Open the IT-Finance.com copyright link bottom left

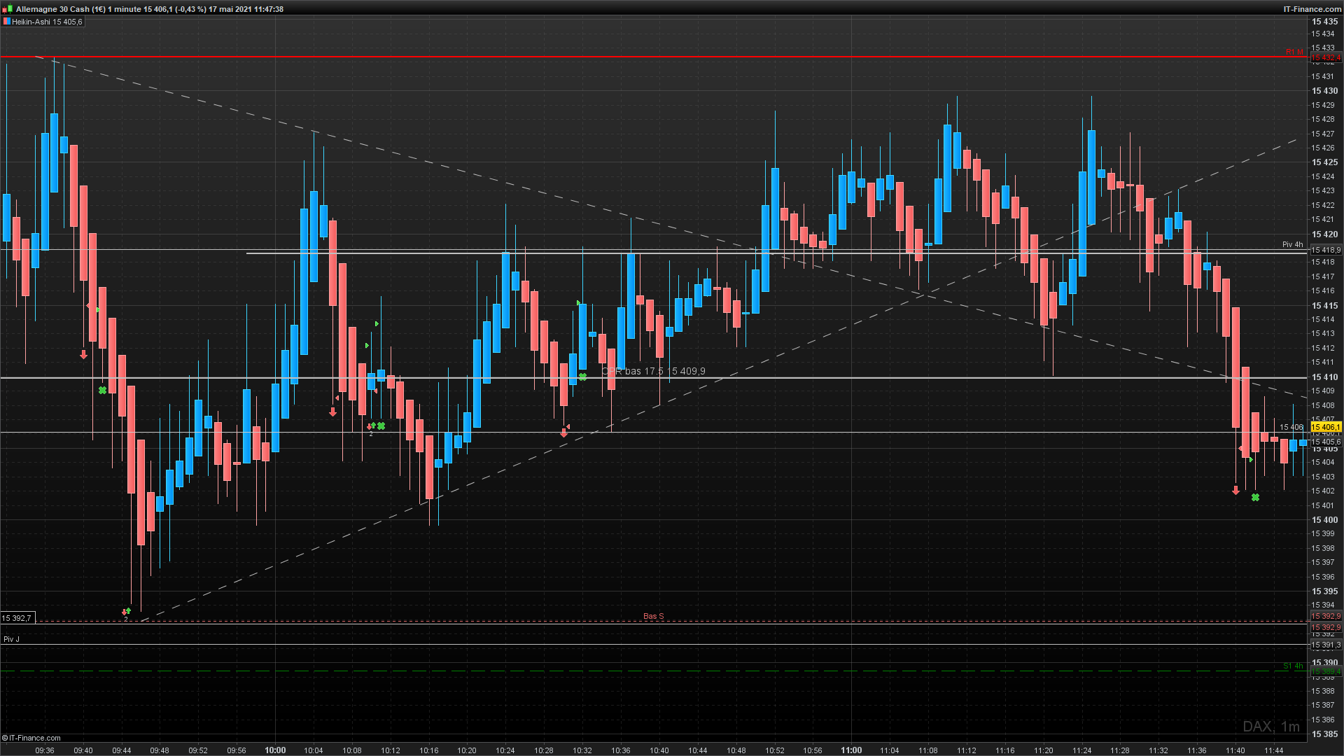click(31, 738)
